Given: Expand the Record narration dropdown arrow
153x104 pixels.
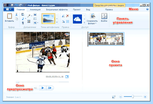Looking at the screenshot, I should 32,16.
